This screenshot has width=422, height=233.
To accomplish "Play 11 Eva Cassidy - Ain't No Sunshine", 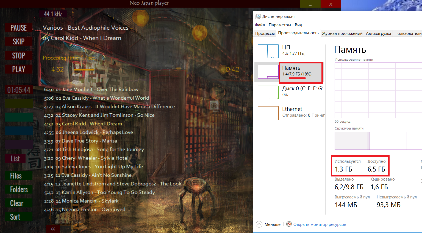I will point(88,175).
